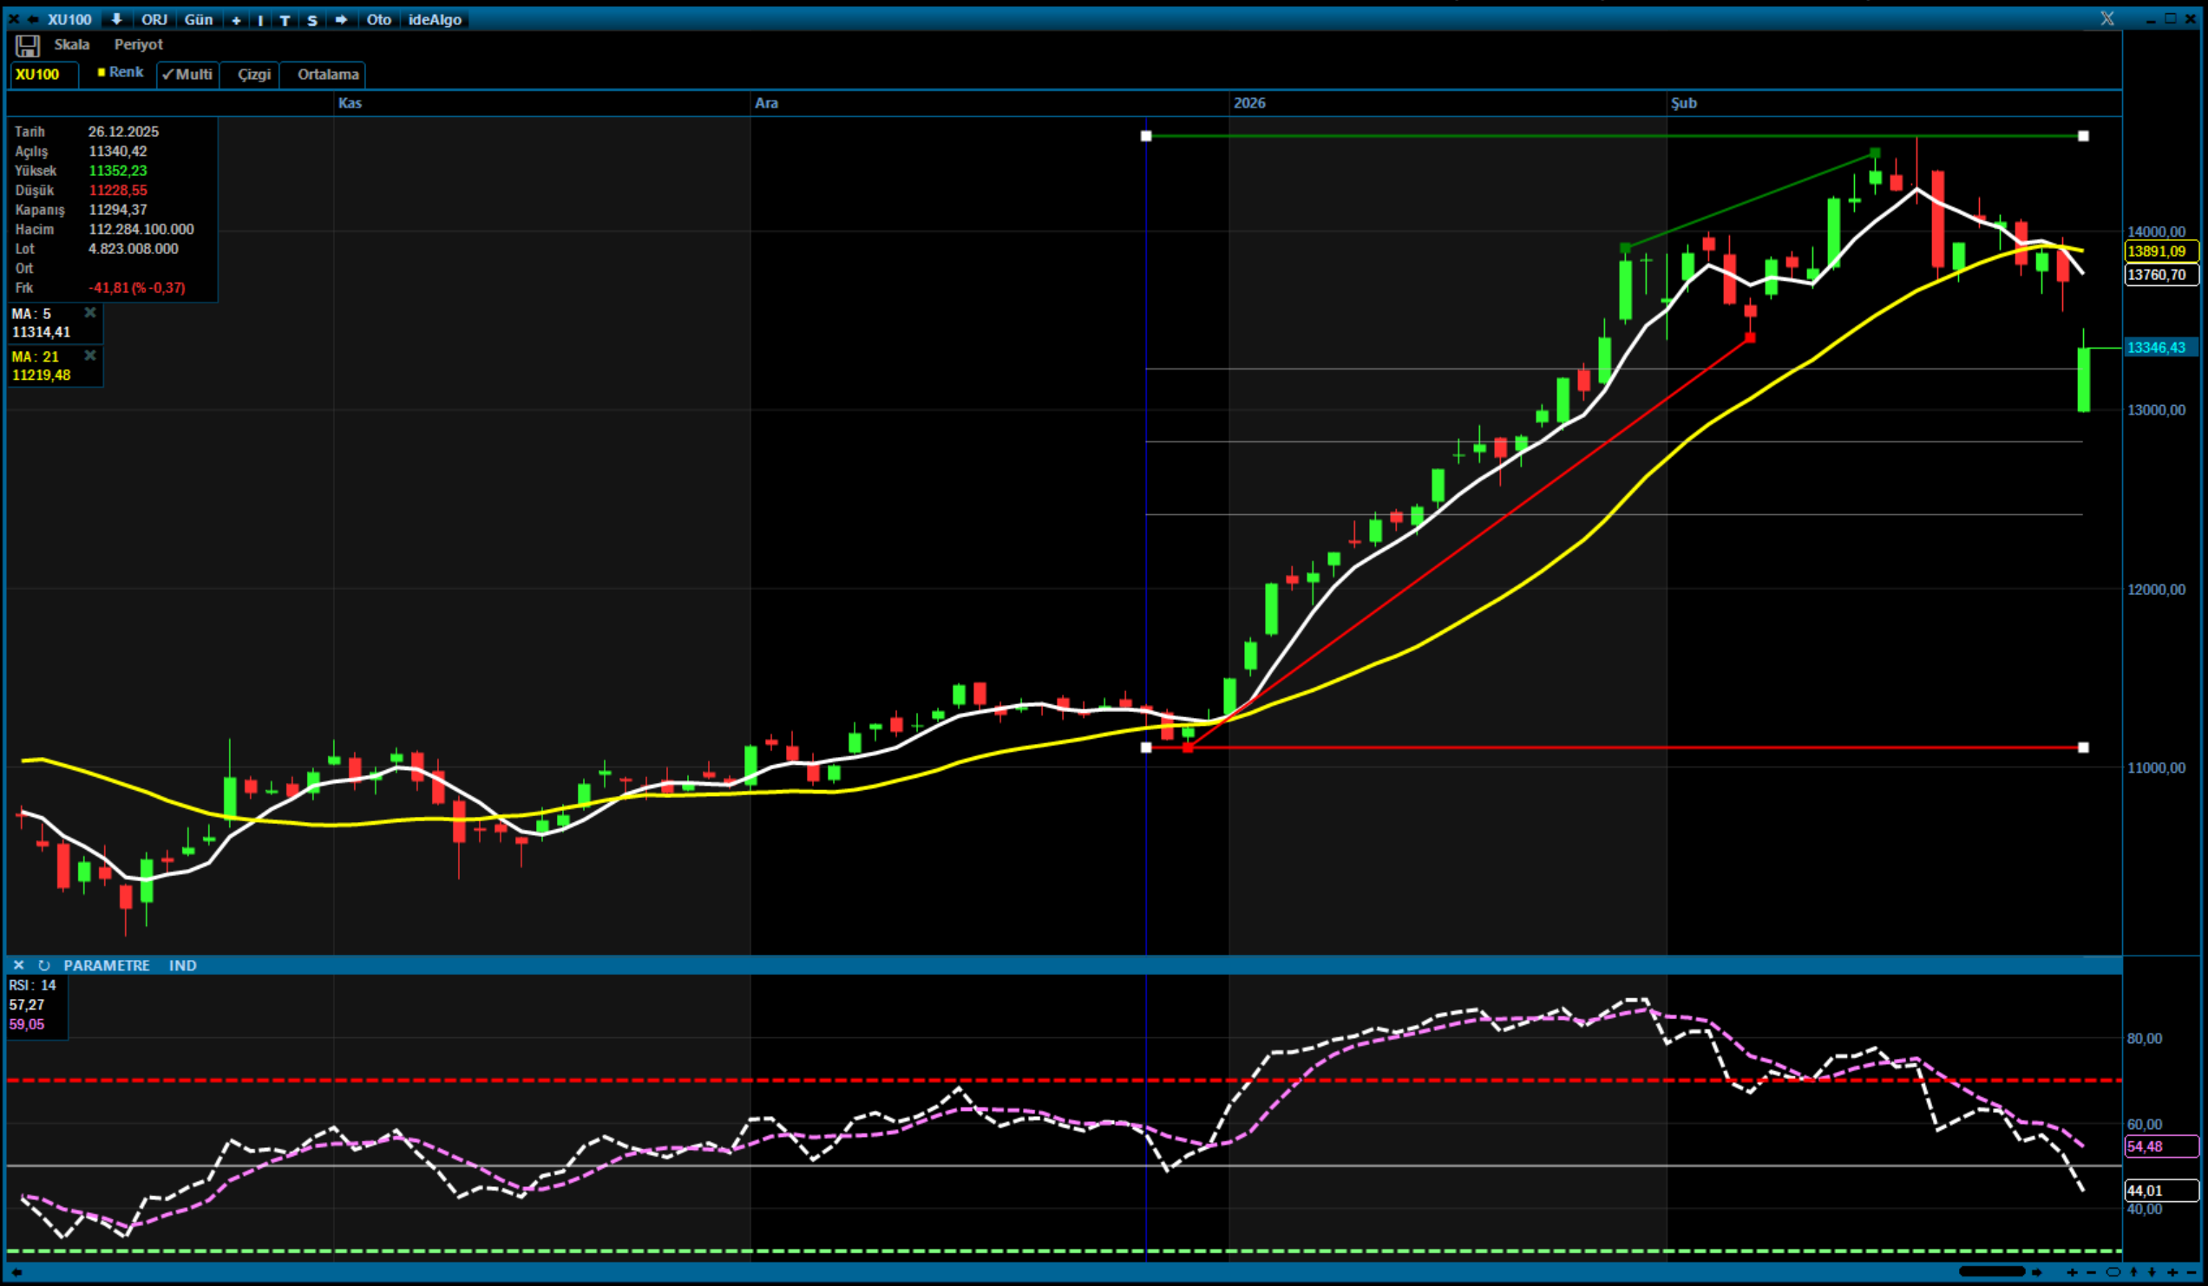Click the ideAlgo button
2208x1286 pixels.
[435, 19]
